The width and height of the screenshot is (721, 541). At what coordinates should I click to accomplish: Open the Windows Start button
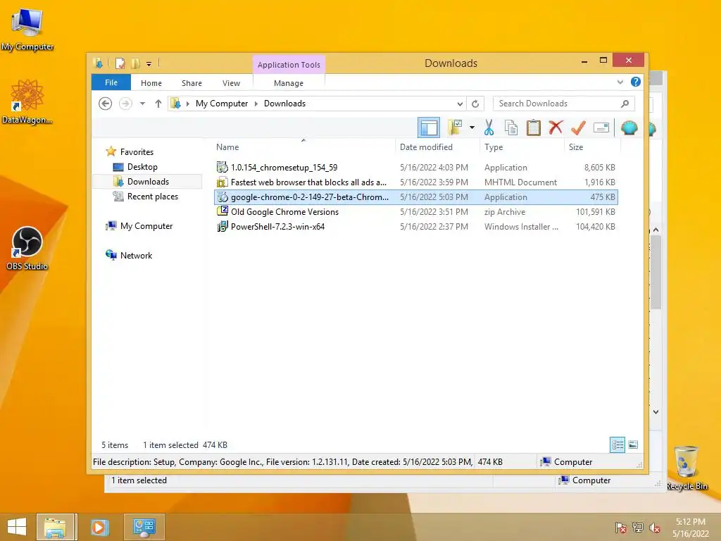[17, 527]
